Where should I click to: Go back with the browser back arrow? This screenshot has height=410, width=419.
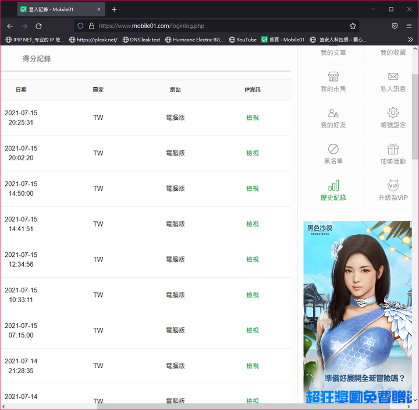click(10, 26)
